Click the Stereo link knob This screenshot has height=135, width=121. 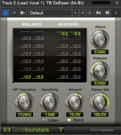[100, 102]
